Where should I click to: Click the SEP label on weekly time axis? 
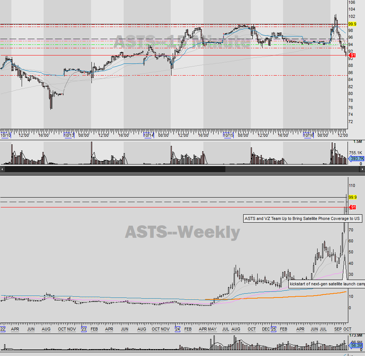coord(338,329)
